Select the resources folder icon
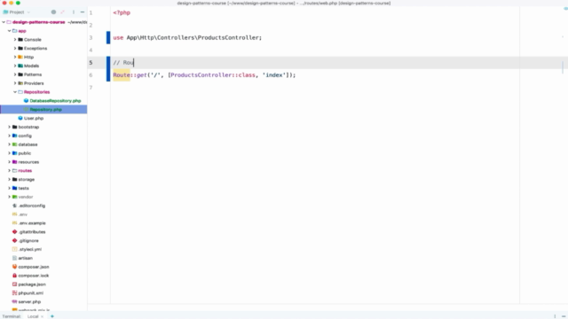This screenshot has height=319, width=568. click(14, 161)
